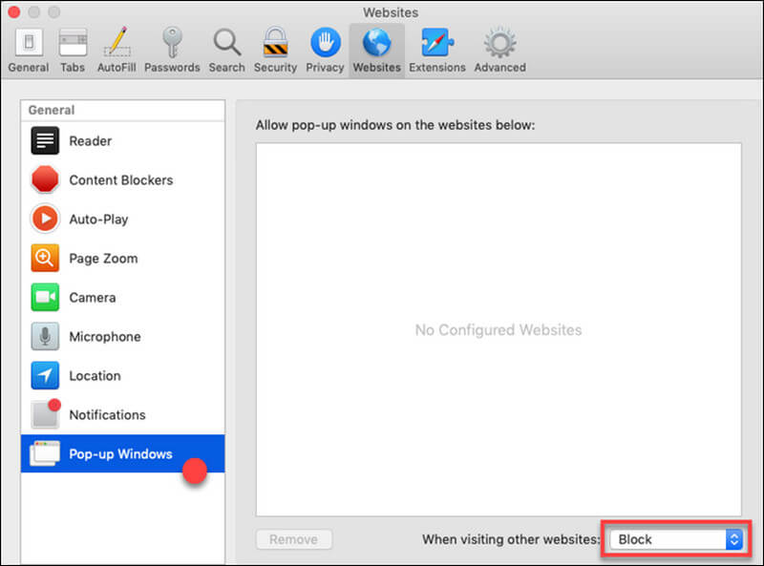
Task: Choose Content Blockers in sidebar list
Action: [x=120, y=180]
